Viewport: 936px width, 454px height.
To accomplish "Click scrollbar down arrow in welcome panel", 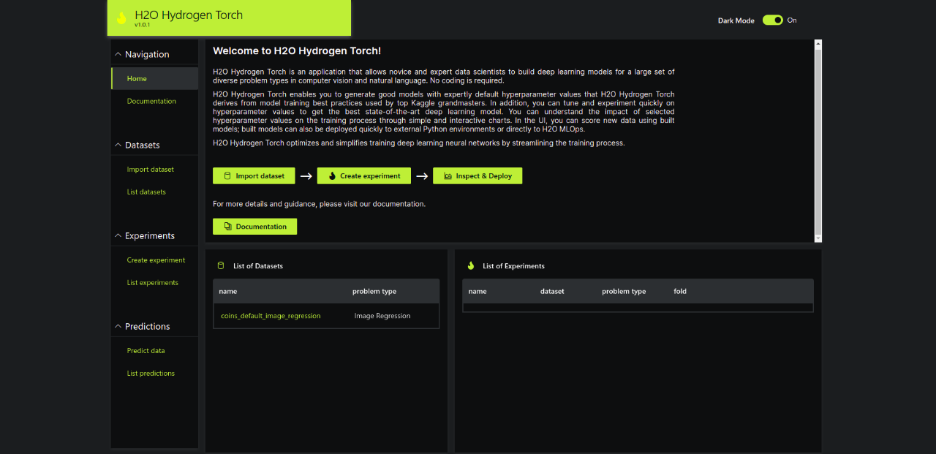I will click(x=818, y=238).
